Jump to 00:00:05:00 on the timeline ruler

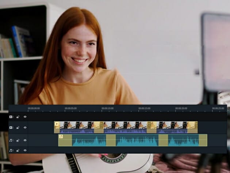[x=70, y=109]
